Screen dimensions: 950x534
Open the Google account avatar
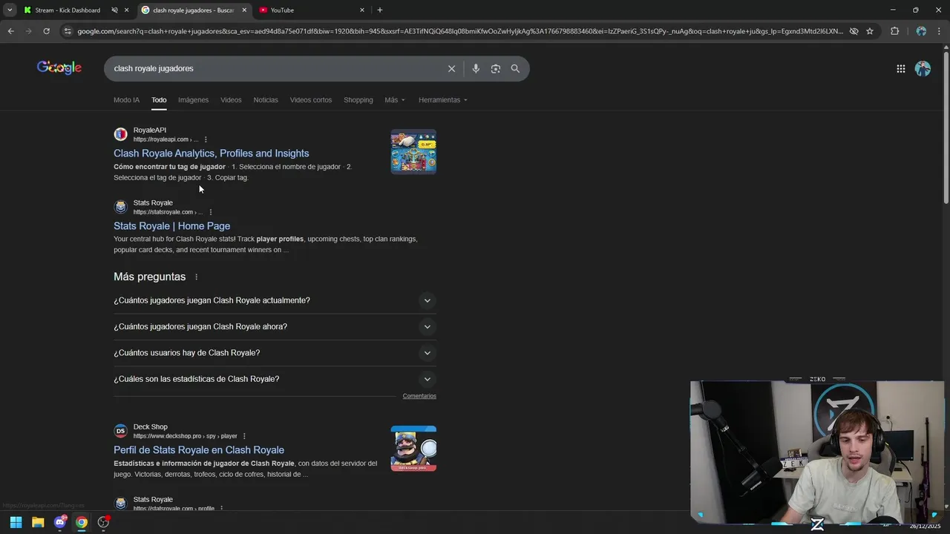pyautogui.click(x=923, y=68)
